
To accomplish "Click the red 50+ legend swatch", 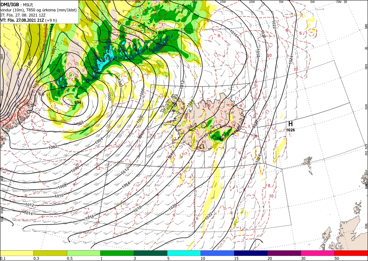I will click(x=351, y=253).
